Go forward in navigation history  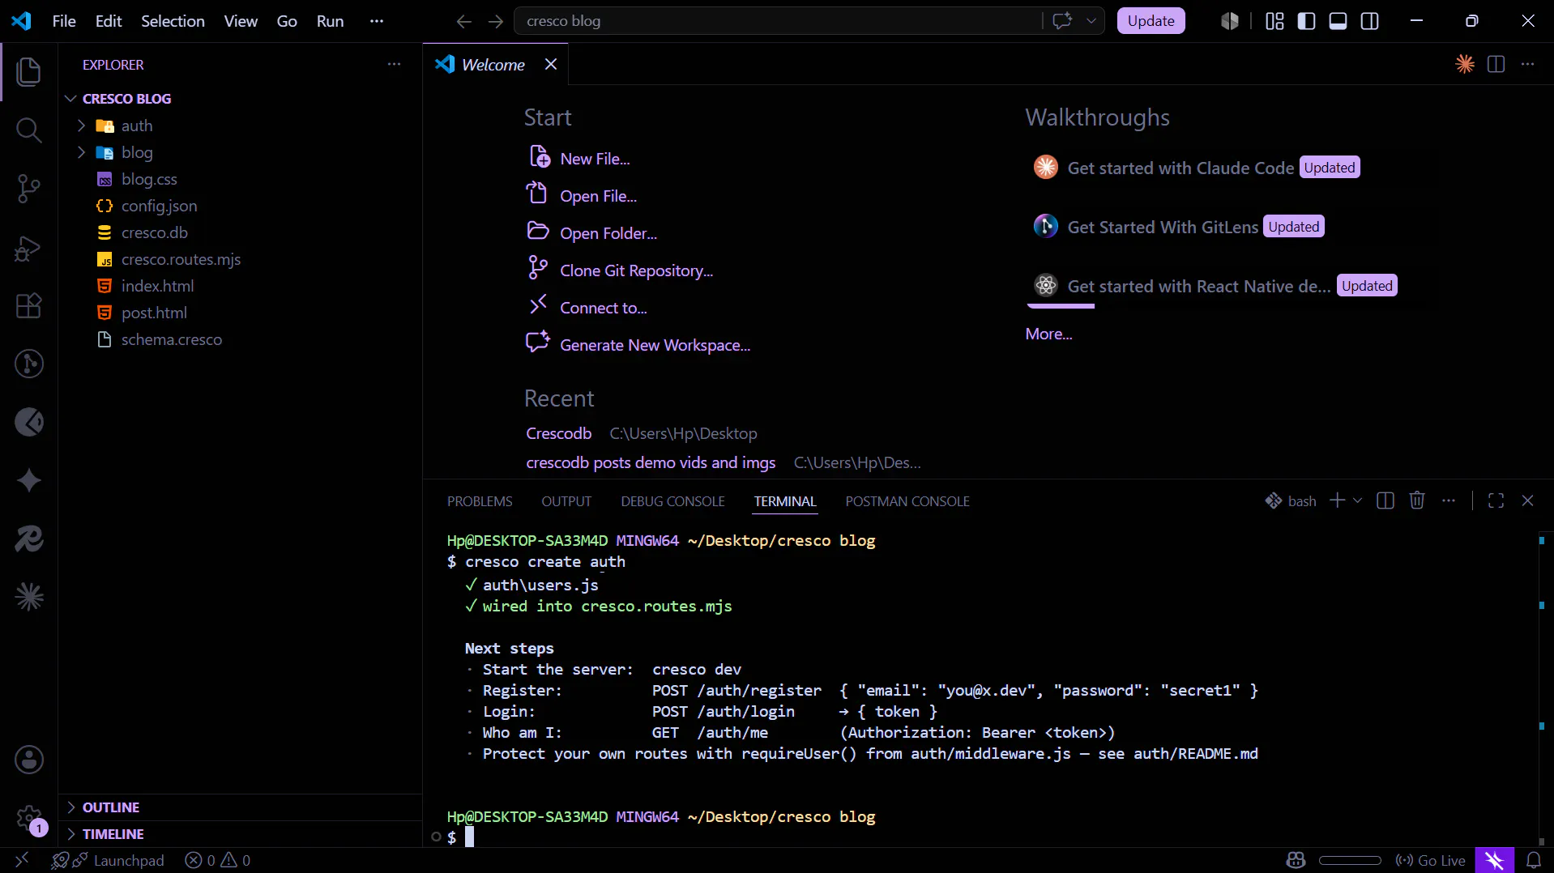coord(496,21)
